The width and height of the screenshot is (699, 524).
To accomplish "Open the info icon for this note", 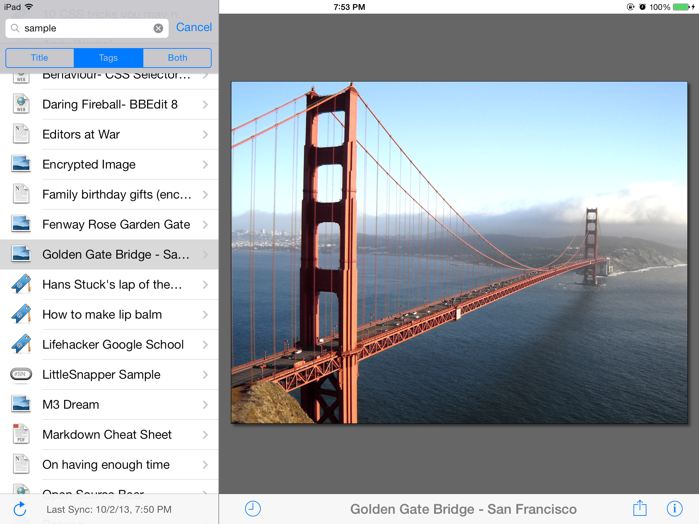I will click(x=674, y=509).
